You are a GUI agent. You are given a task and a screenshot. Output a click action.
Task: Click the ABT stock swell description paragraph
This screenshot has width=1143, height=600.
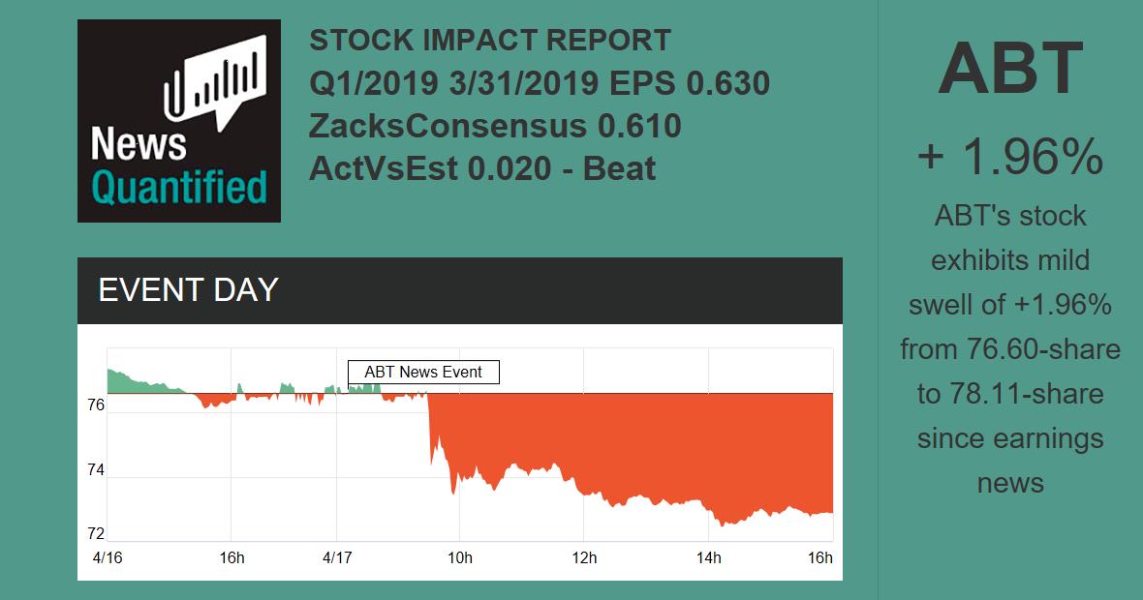(x=1009, y=348)
